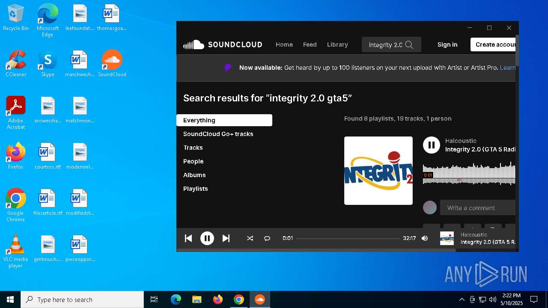
Task: Click the purple lightning bolt banner icon
Action: point(228,68)
